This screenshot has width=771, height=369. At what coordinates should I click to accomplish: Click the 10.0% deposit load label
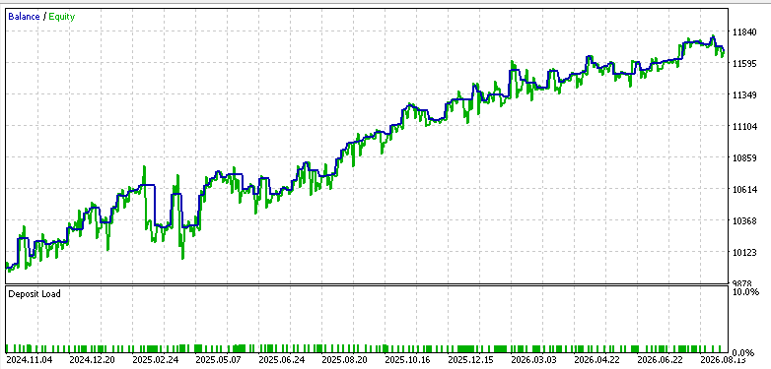point(746,292)
